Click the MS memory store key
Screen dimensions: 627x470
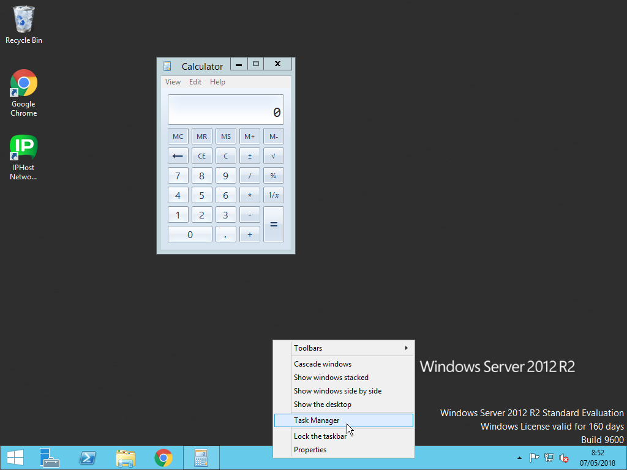(x=226, y=136)
